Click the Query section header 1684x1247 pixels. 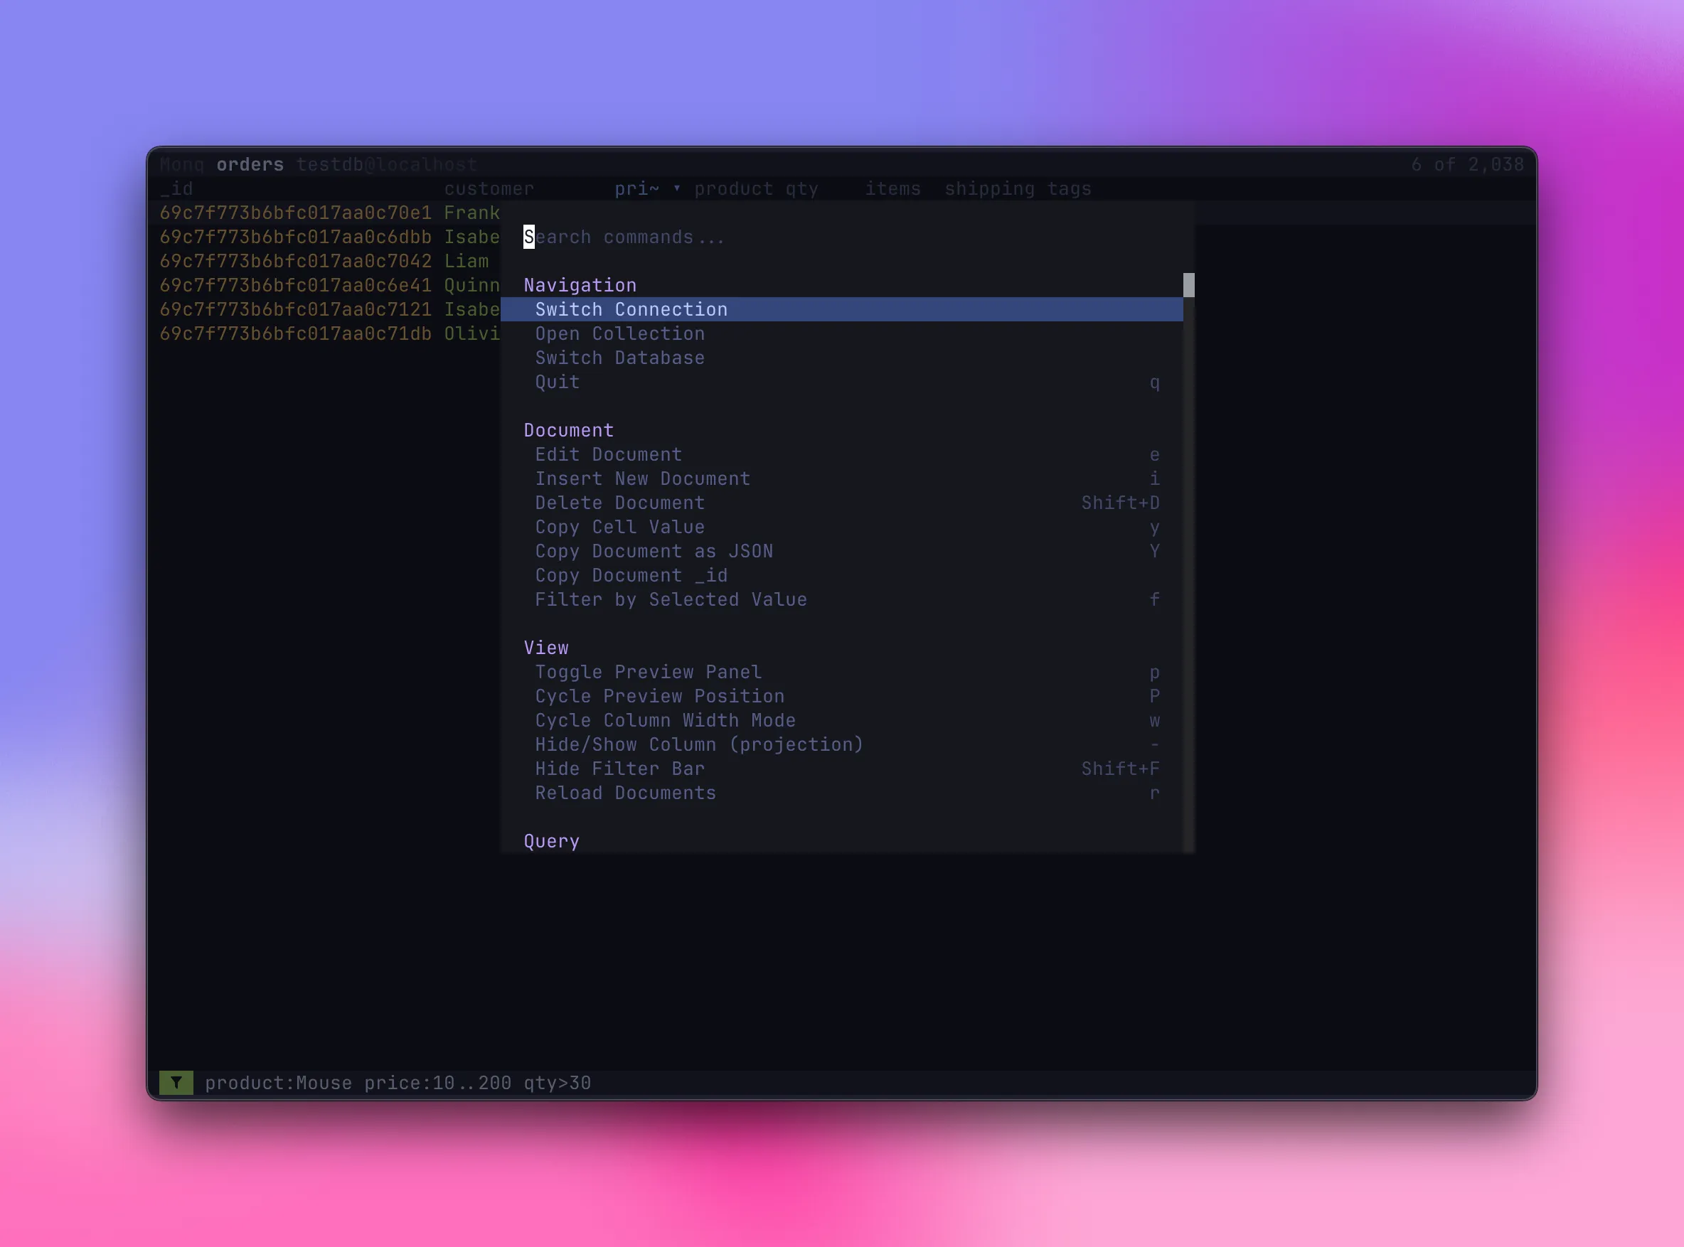[552, 841]
